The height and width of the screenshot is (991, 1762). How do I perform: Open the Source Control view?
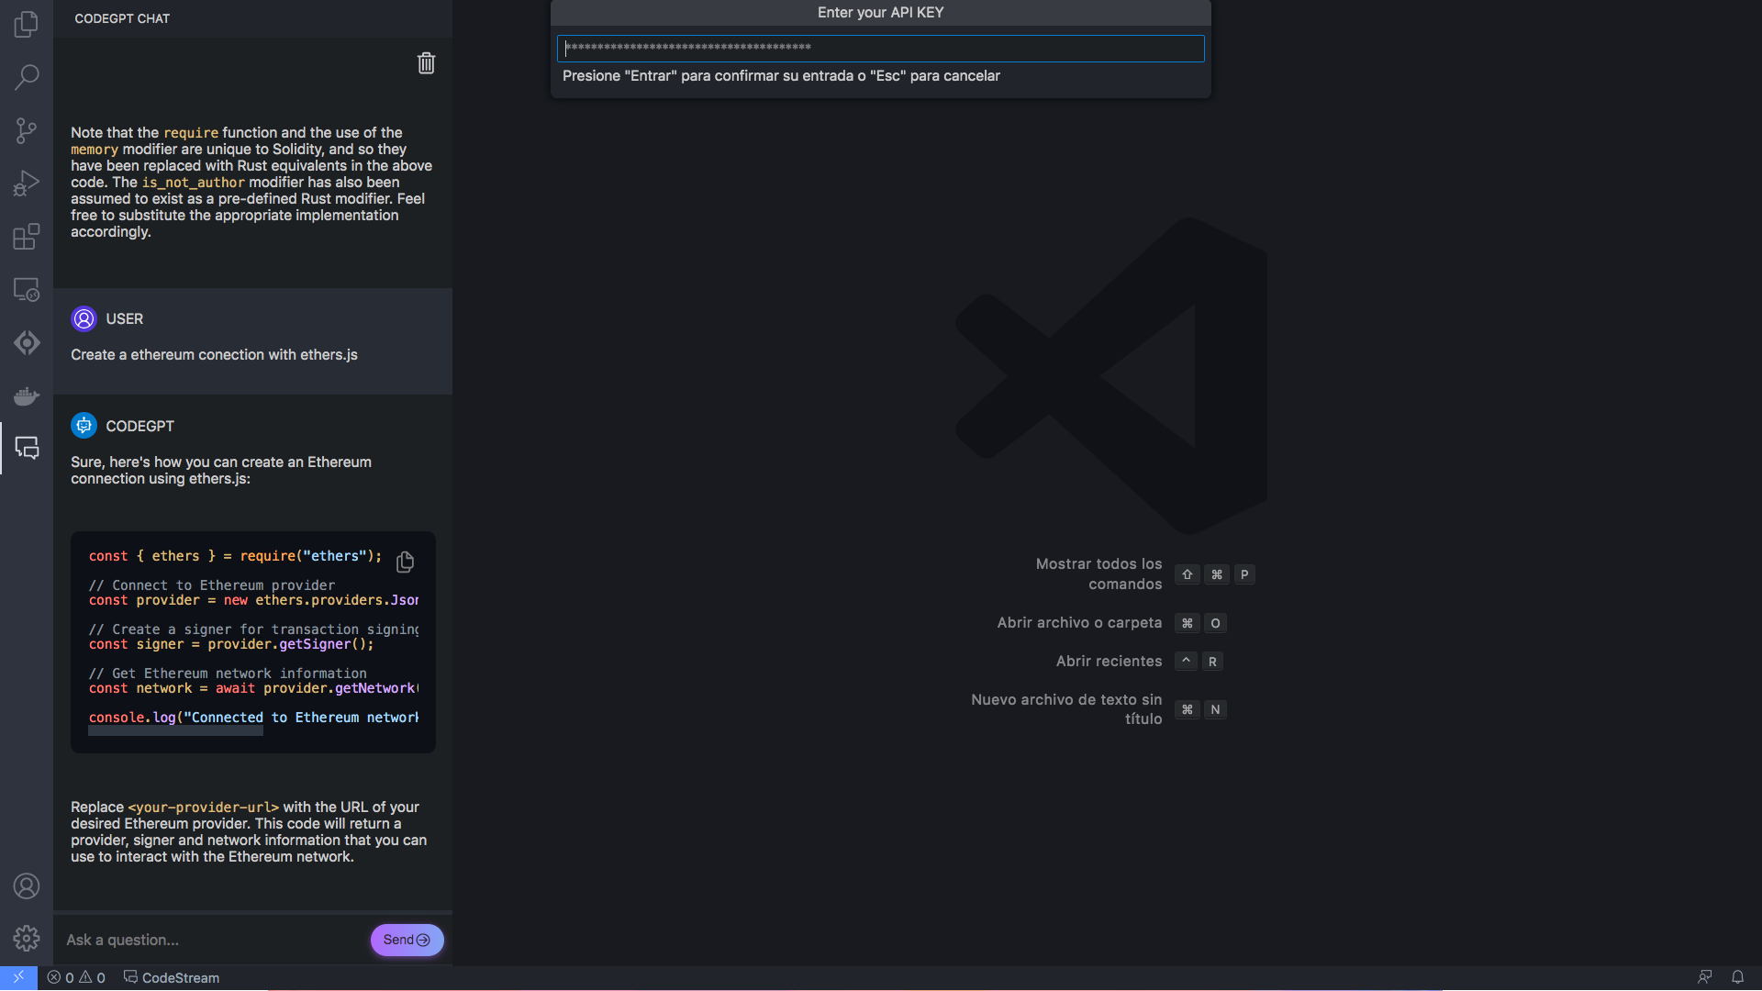pos(27,130)
